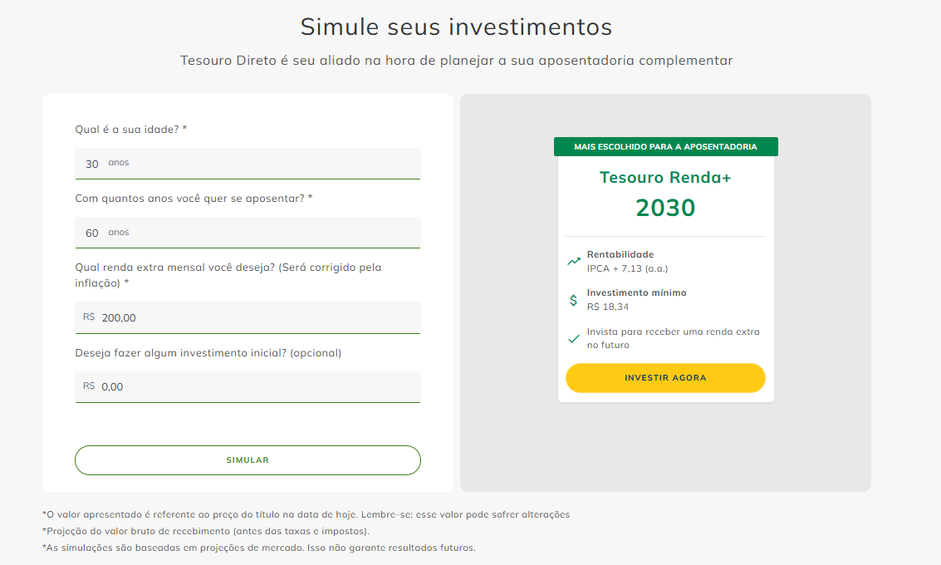Click the Simule seus investimentos heading

[x=456, y=27]
